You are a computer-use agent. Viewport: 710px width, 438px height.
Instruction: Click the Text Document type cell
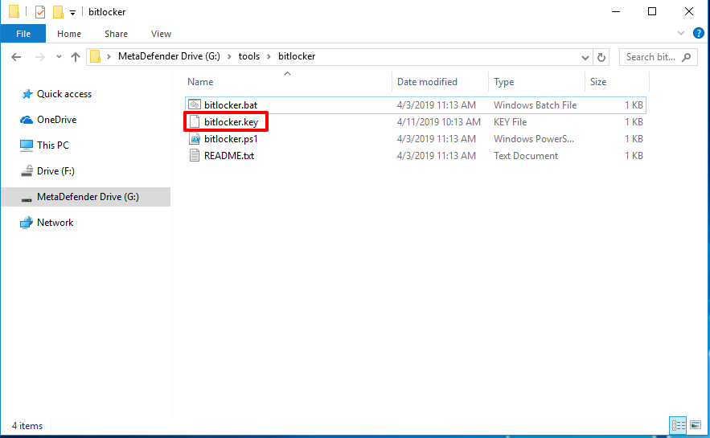tap(525, 156)
